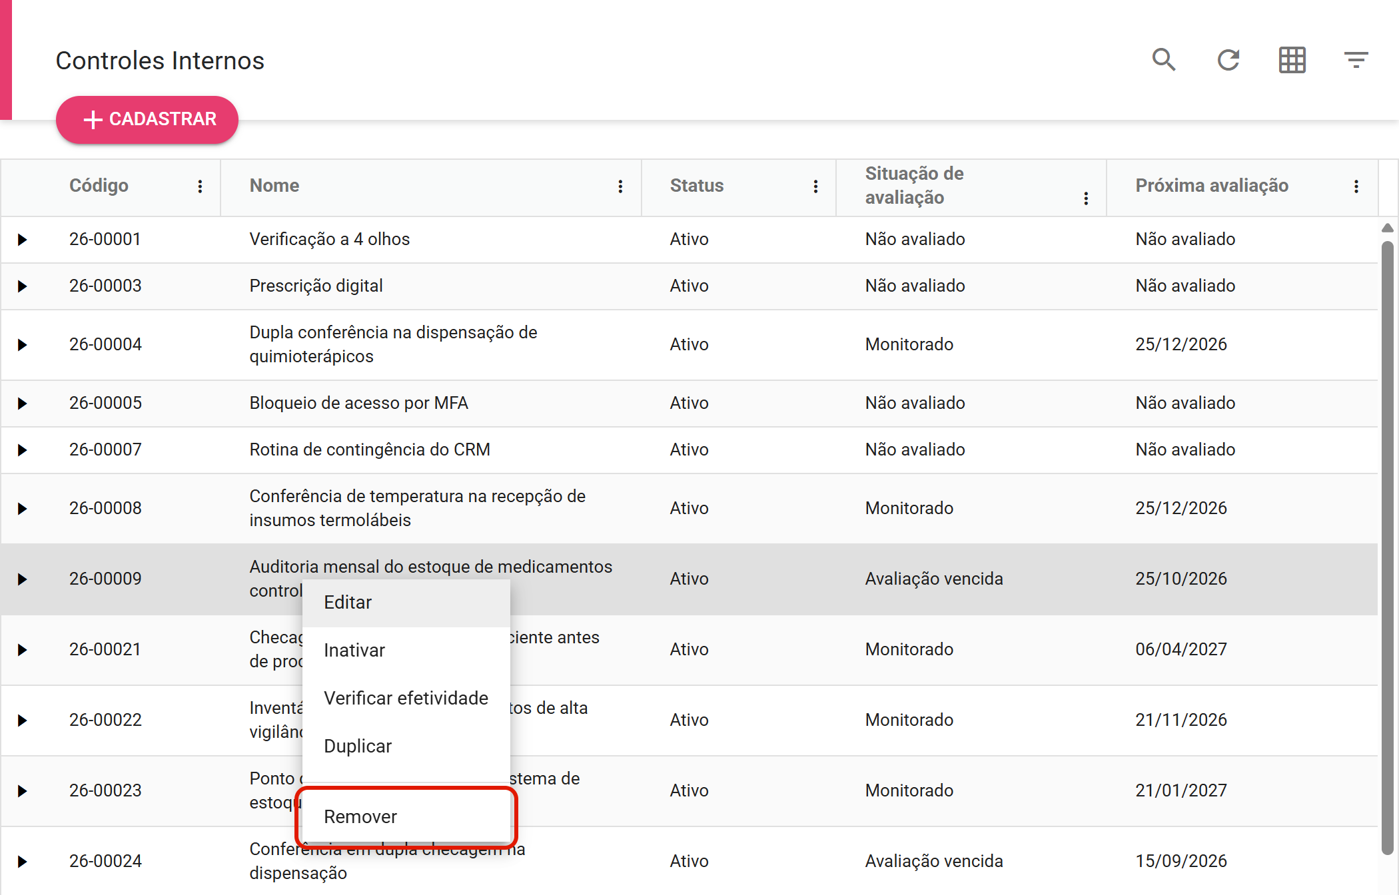Image resolution: width=1399 pixels, height=895 pixels.
Task: Open Status column options menu
Action: click(815, 186)
